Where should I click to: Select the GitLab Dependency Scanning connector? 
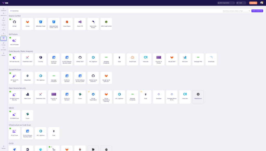pyautogui.click(x=106, y=97)
